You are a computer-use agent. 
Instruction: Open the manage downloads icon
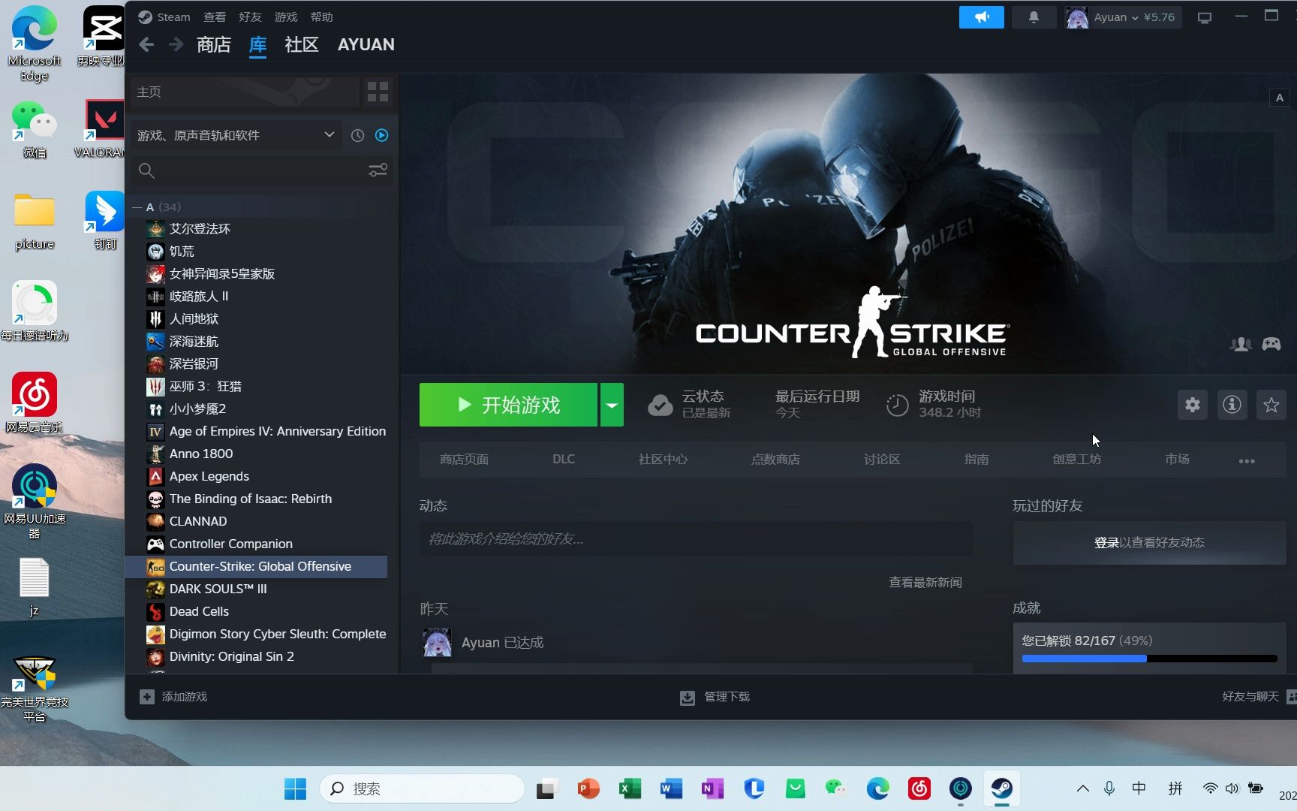point(687,698)
